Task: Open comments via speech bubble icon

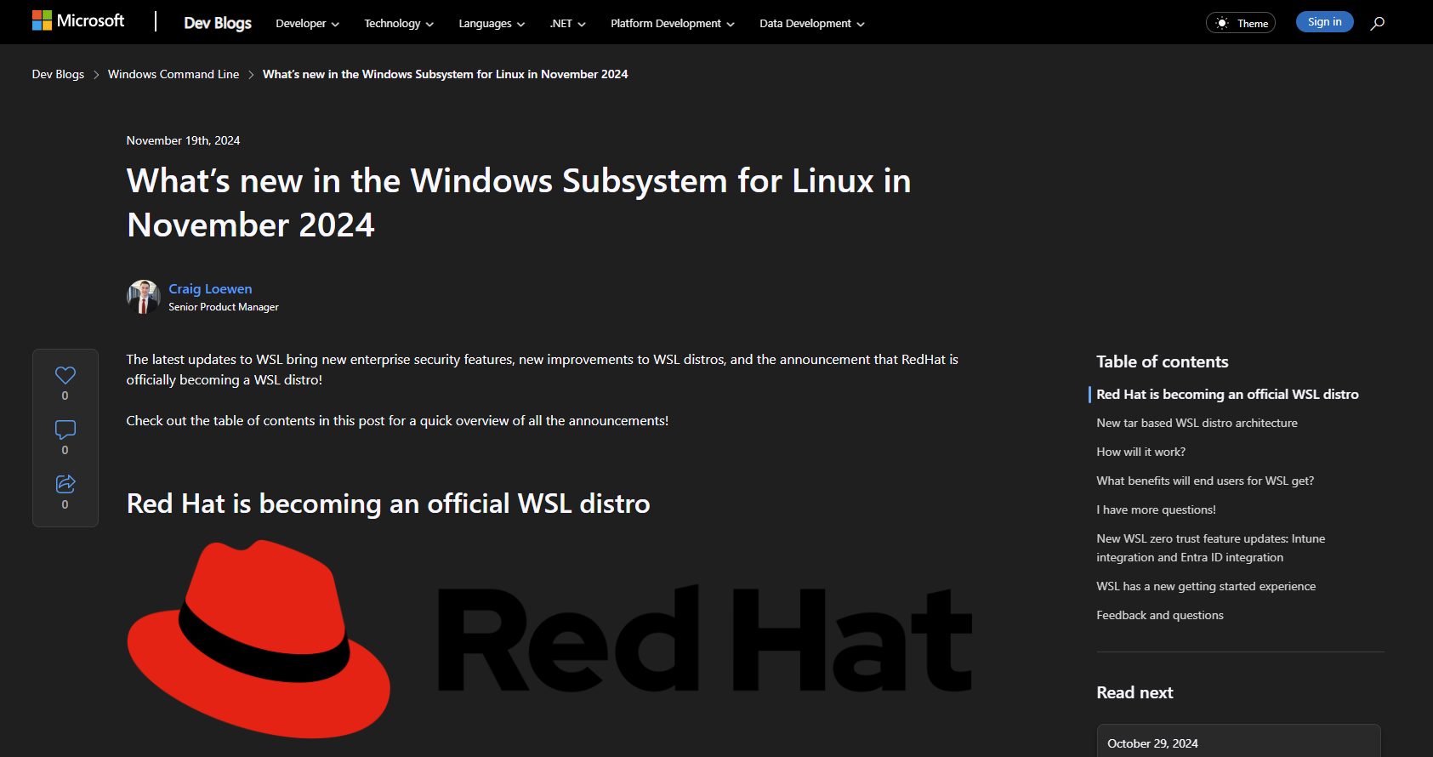Action: [65, 430]
